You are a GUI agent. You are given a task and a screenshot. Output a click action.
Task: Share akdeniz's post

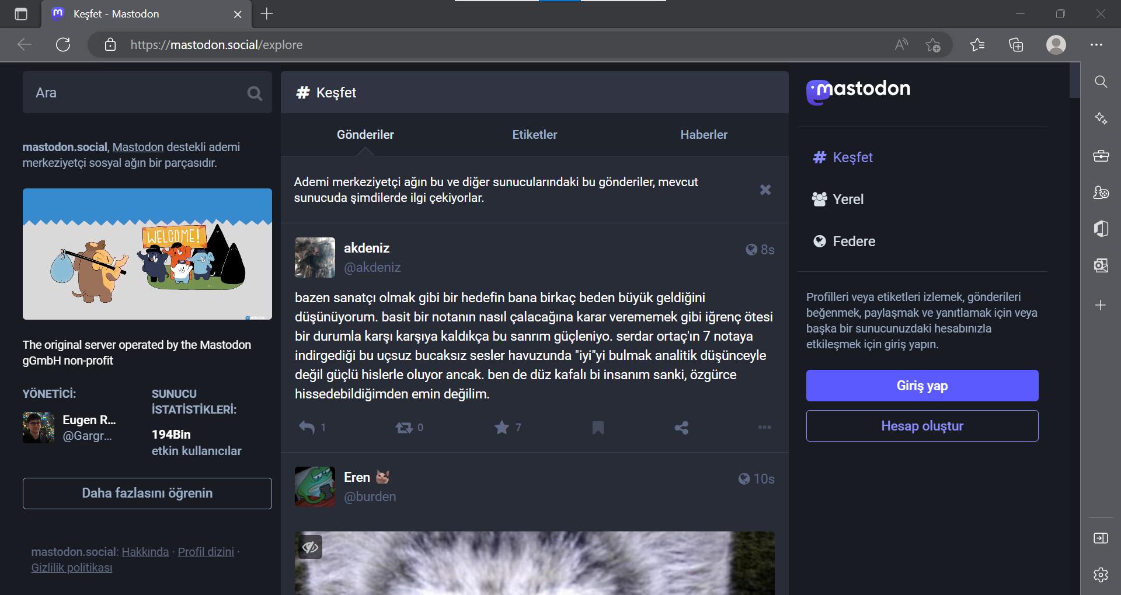(x=681, y=428)
